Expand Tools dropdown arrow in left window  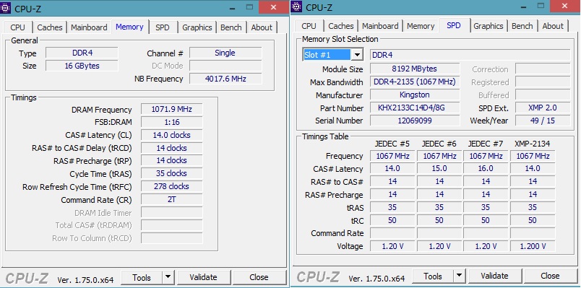(168, 277)
